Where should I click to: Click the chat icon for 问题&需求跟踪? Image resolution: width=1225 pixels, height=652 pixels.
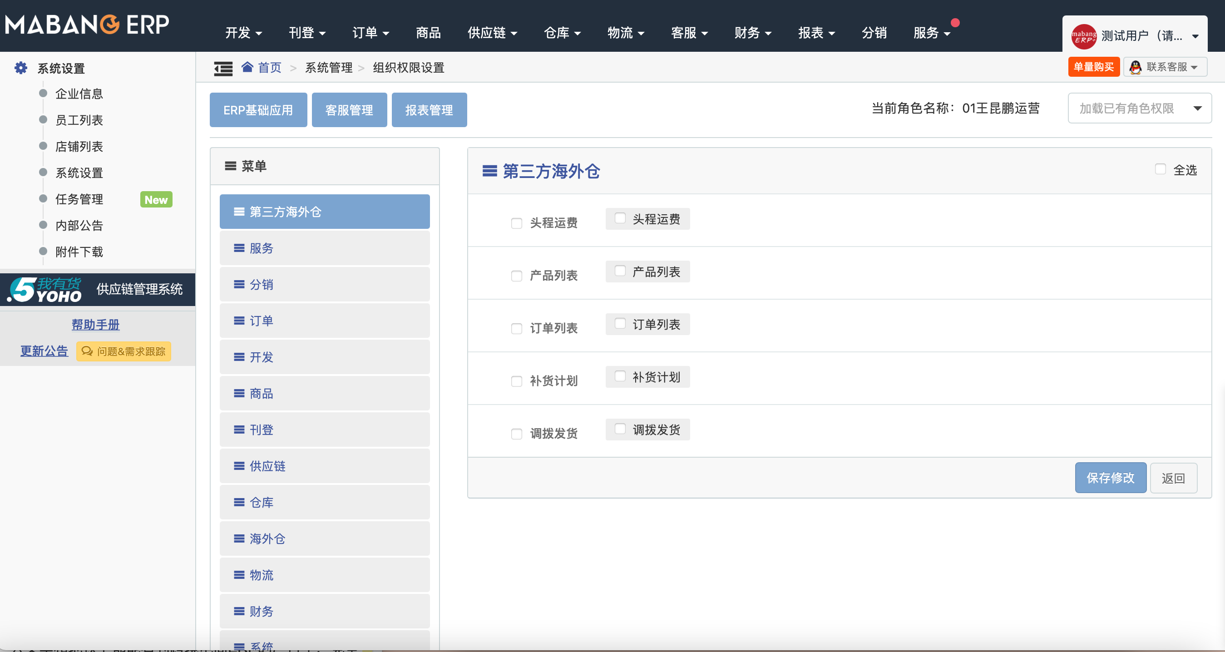[x=87, y=351]
